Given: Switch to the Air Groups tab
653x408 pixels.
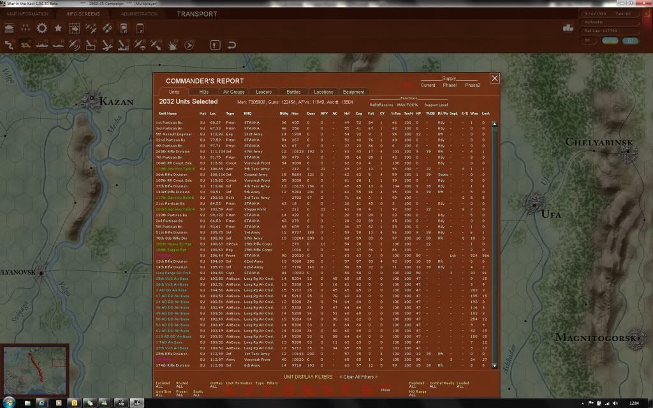Looking at the screenshot, I should 233,92.
